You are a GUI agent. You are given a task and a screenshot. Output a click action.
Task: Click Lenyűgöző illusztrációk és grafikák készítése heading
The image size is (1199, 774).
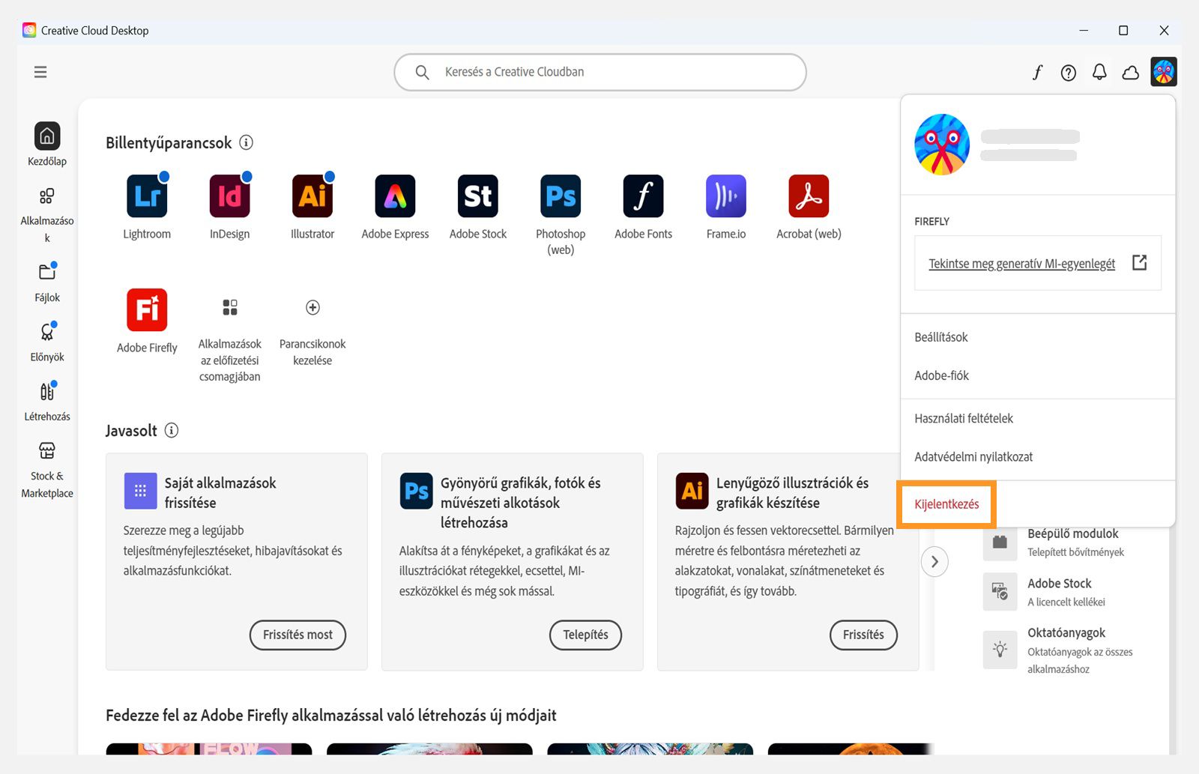pos(792,493)
